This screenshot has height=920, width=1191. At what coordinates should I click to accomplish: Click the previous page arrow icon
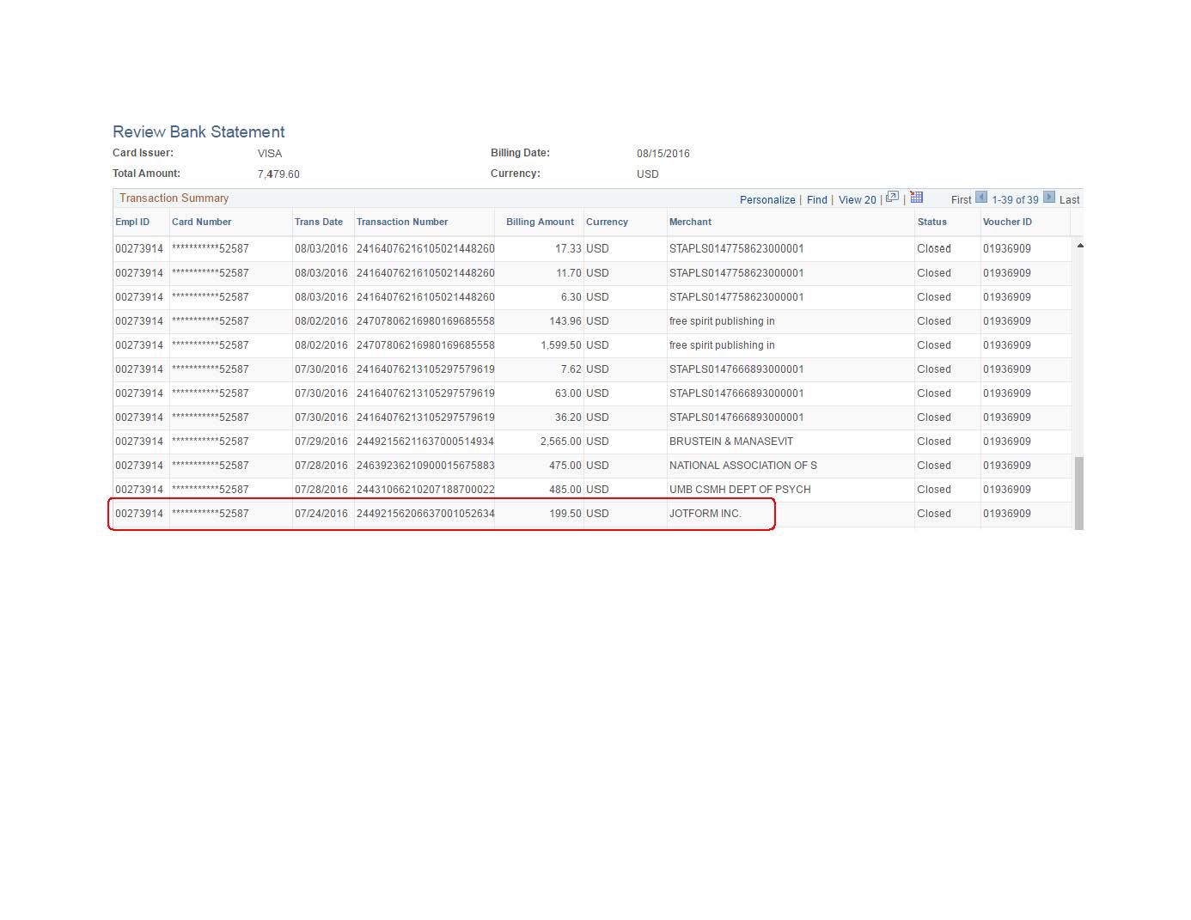(x=981, y=198)
